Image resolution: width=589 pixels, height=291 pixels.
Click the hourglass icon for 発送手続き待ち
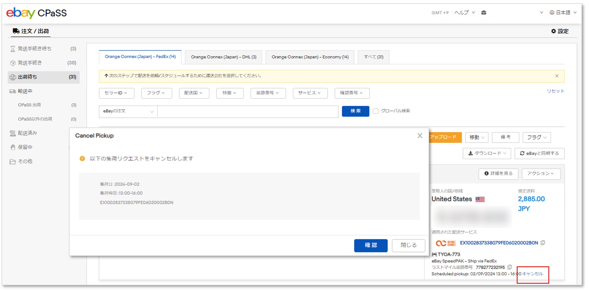click(x=13, y=49)
